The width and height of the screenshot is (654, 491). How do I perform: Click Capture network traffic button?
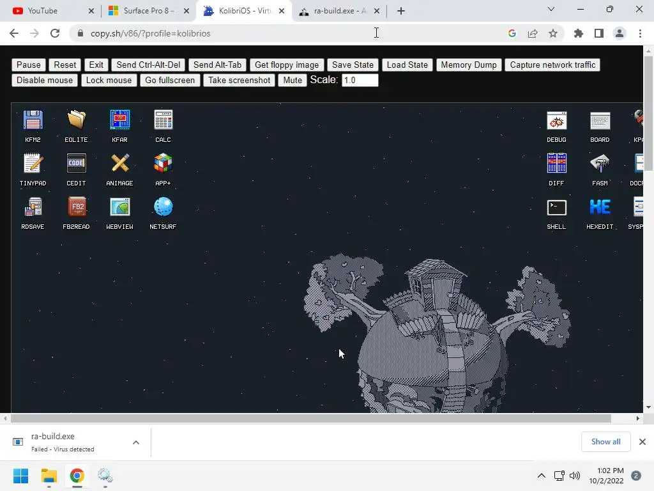[552, 65]
